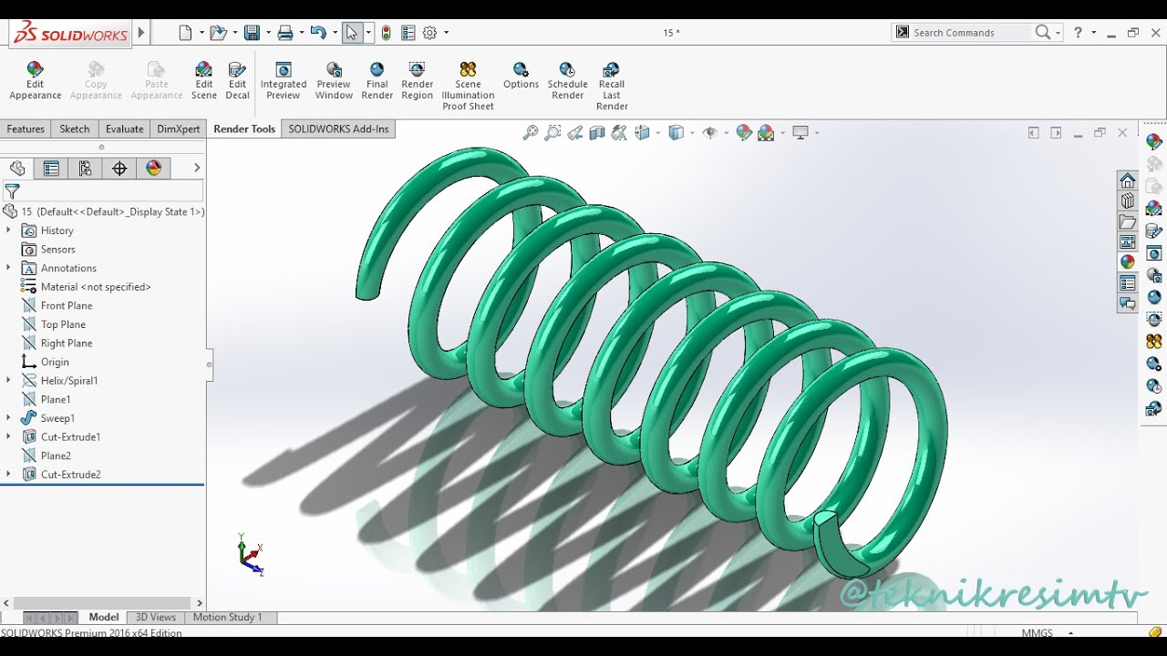Switch to the DimXpert tab
Image resolution: width=1167 pixels, height=656 pixels.
(179, 129)
